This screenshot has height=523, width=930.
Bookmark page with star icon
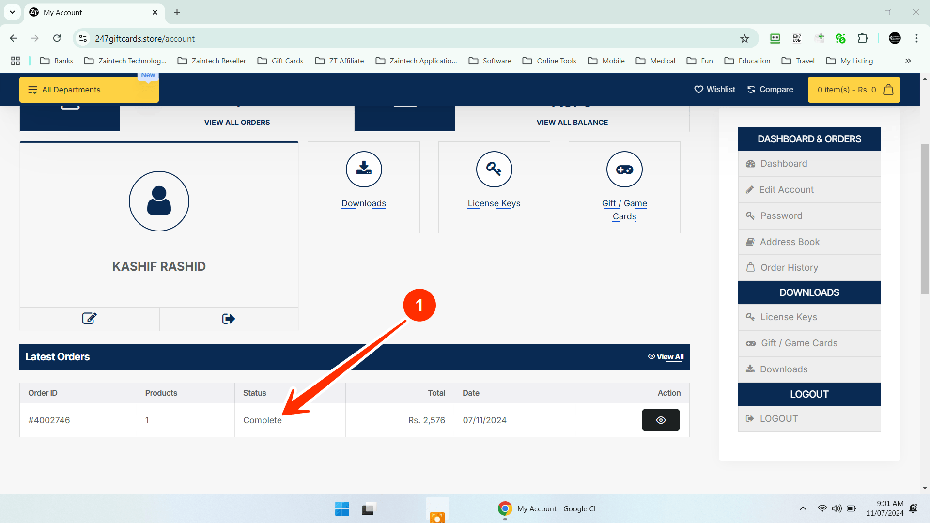click(x=744, y=39)
